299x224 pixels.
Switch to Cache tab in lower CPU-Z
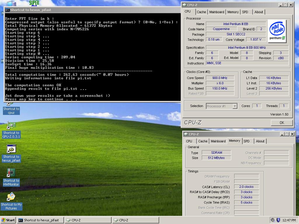tap(203, 141)
